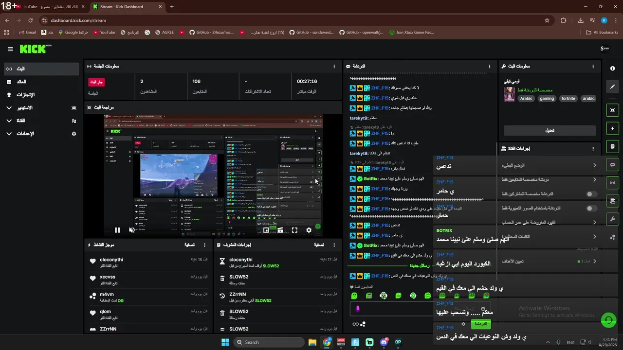
Task: Open stream info panel three-dot options
Action: pos(593,66)
